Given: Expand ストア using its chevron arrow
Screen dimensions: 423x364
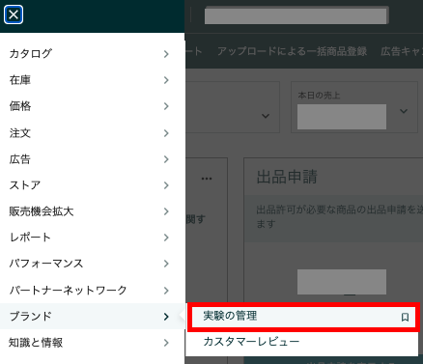Looking at the screenshot, I should tap(166, 185).
